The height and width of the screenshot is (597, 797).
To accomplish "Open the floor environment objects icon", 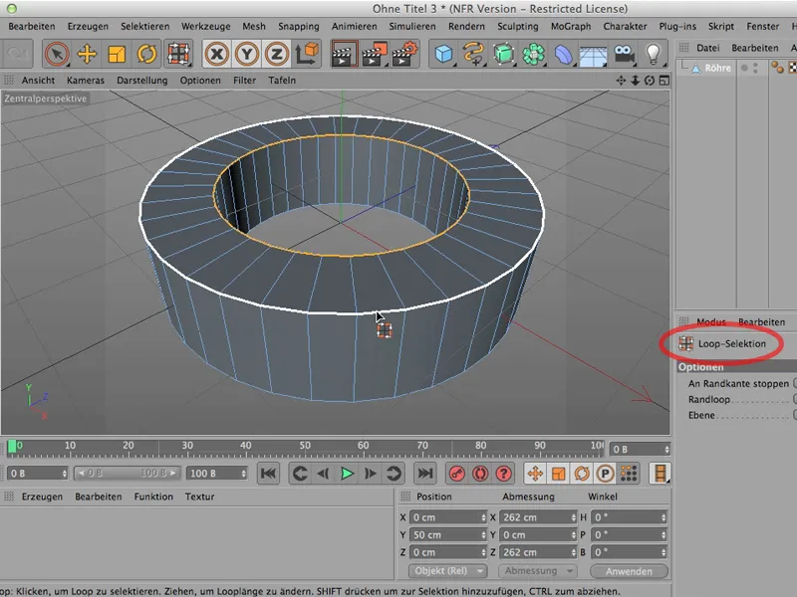I will point(593,55).
